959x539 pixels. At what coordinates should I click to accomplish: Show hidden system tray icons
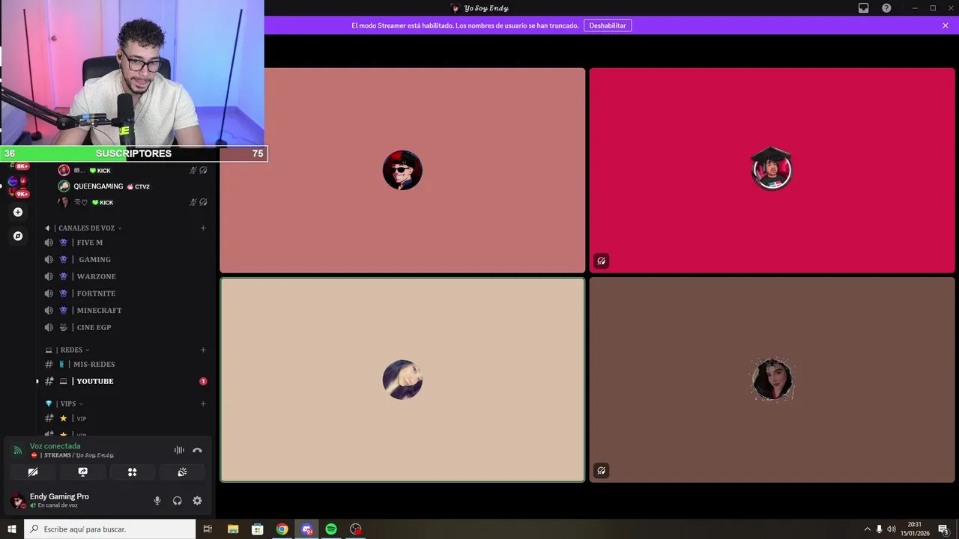click(868, 529)
